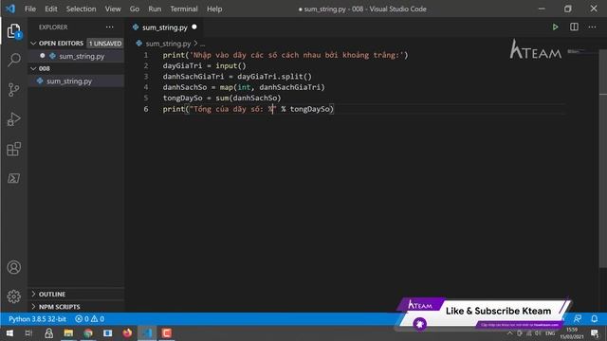This screenshot has height=341, width=607.
Task: Select the sum_string.py editor tab
Action: click(x=164, y=27)
